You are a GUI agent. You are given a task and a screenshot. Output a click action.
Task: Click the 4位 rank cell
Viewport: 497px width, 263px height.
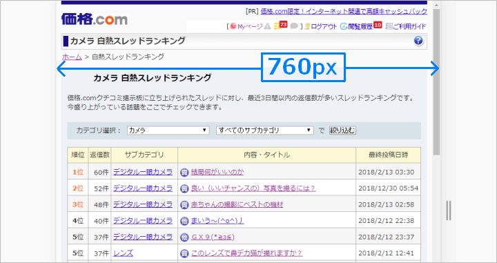[78, 221]
